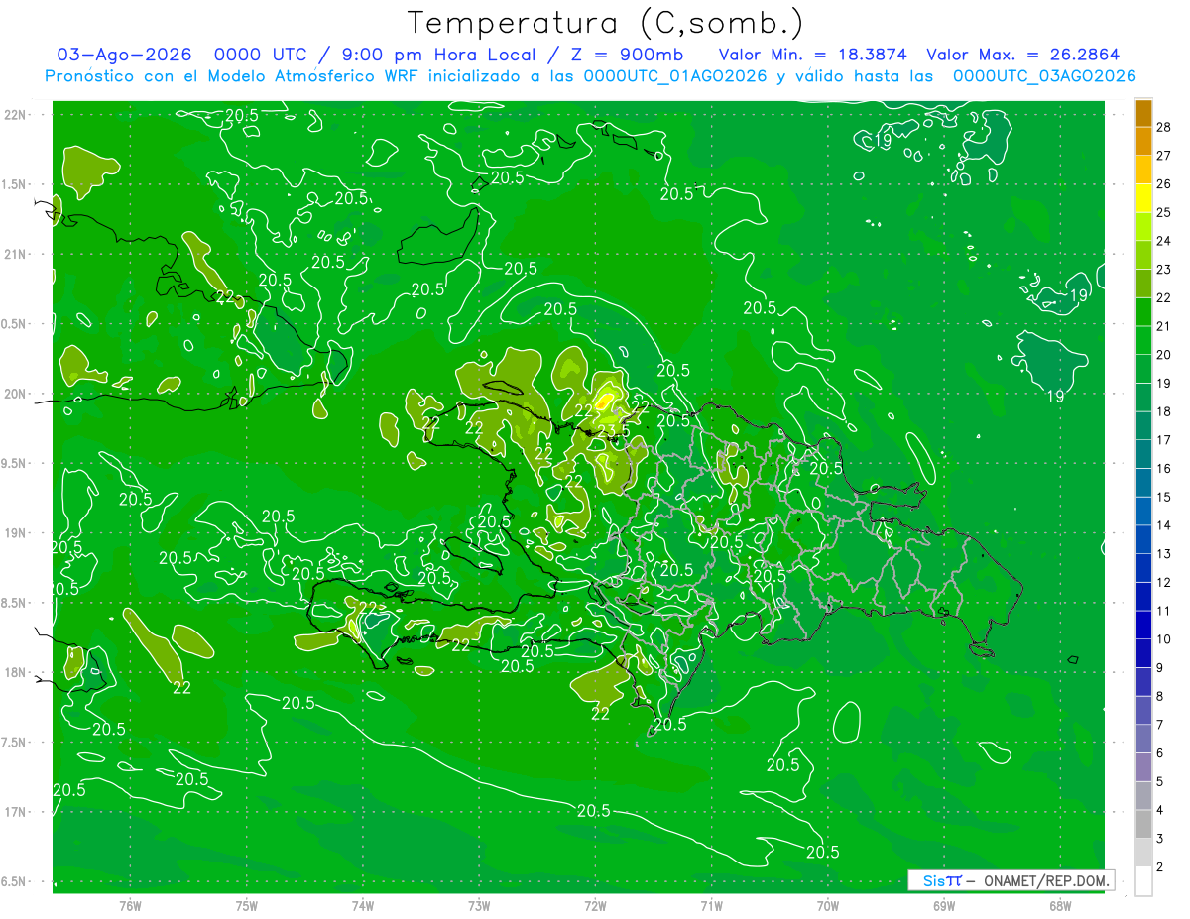Click the "76W" longitude axis label
Viewport: 1190px width, 919px height.
point(130,906)
